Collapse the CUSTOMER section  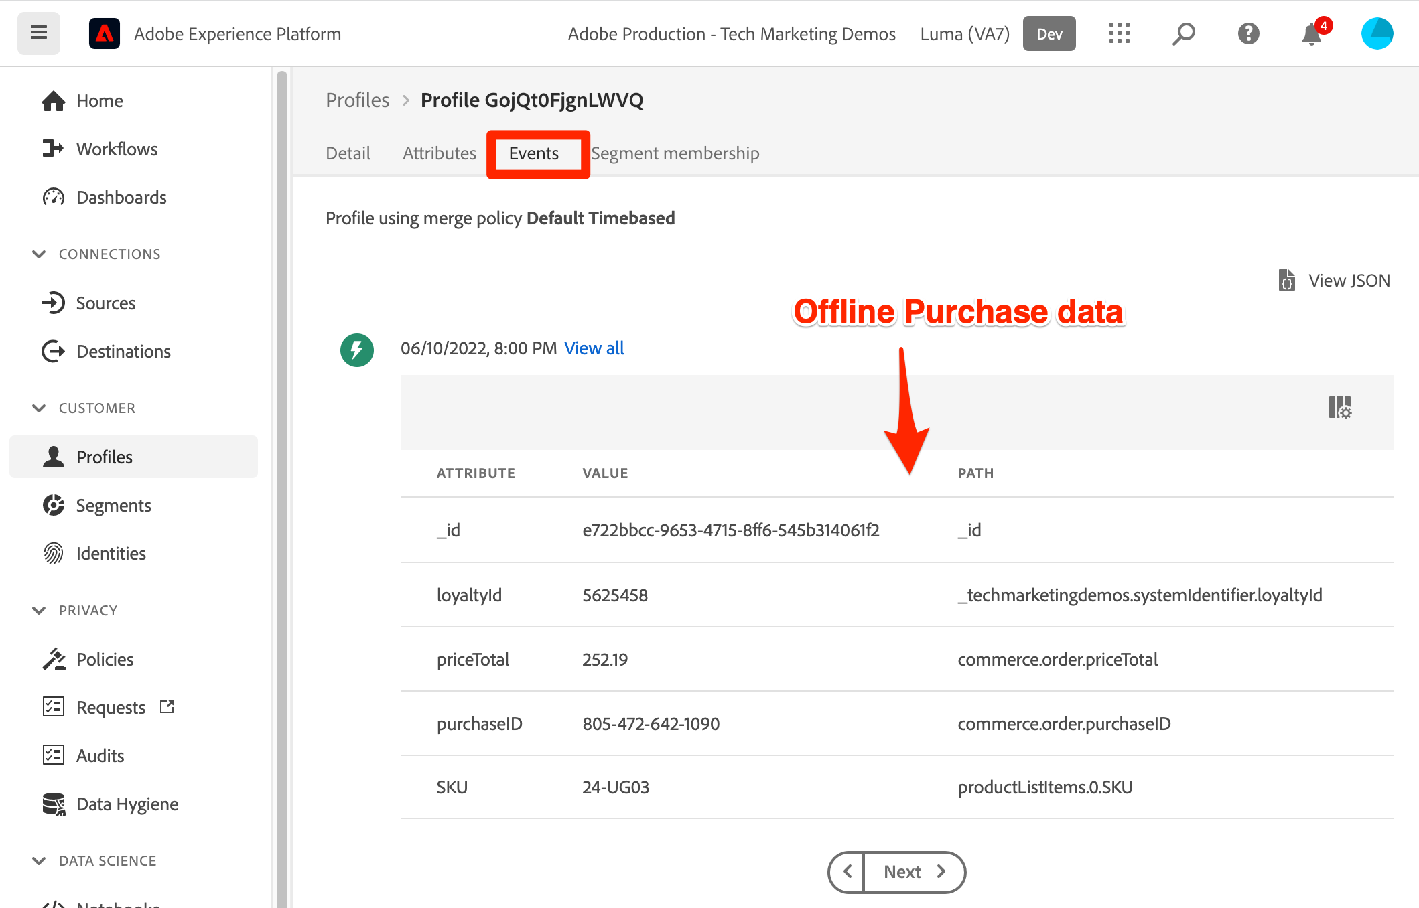[40, 408]
